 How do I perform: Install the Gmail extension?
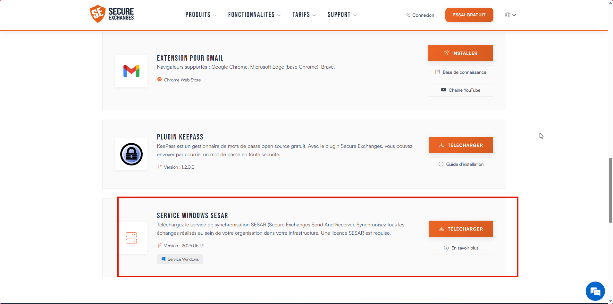click(460, 53)
